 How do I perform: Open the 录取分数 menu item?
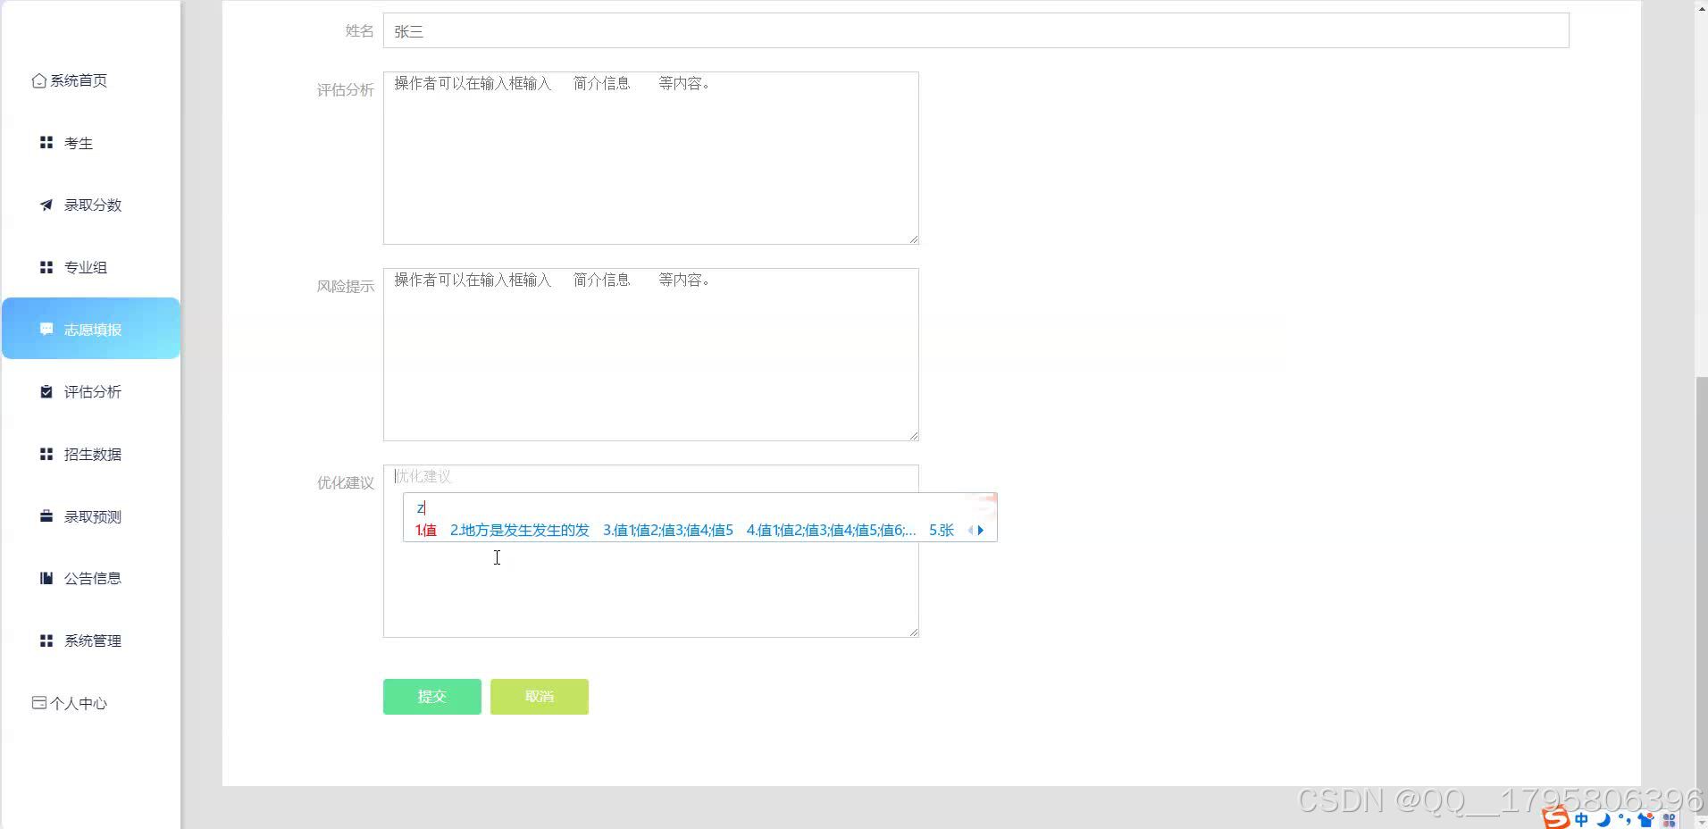(93, 205)
